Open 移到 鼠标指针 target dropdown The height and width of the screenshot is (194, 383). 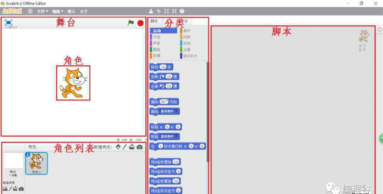(x=169, y=136)
